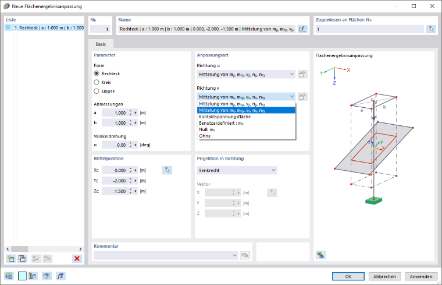Click the dimension b spinner arrows
Viewport: 442px width, 285px height.
[x=130, y=123]
